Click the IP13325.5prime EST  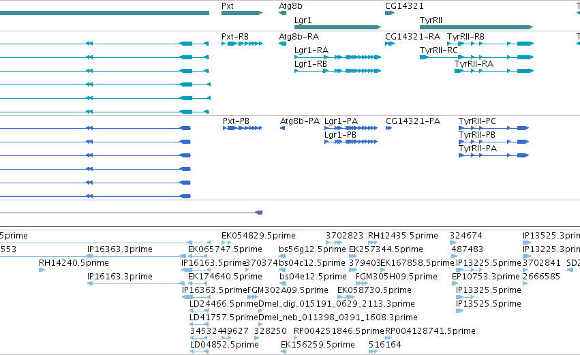[489, 290]
